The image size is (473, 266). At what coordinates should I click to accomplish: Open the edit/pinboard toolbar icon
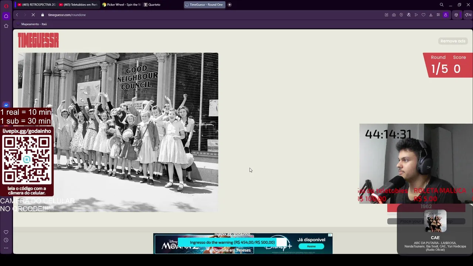tap(387, 15)
